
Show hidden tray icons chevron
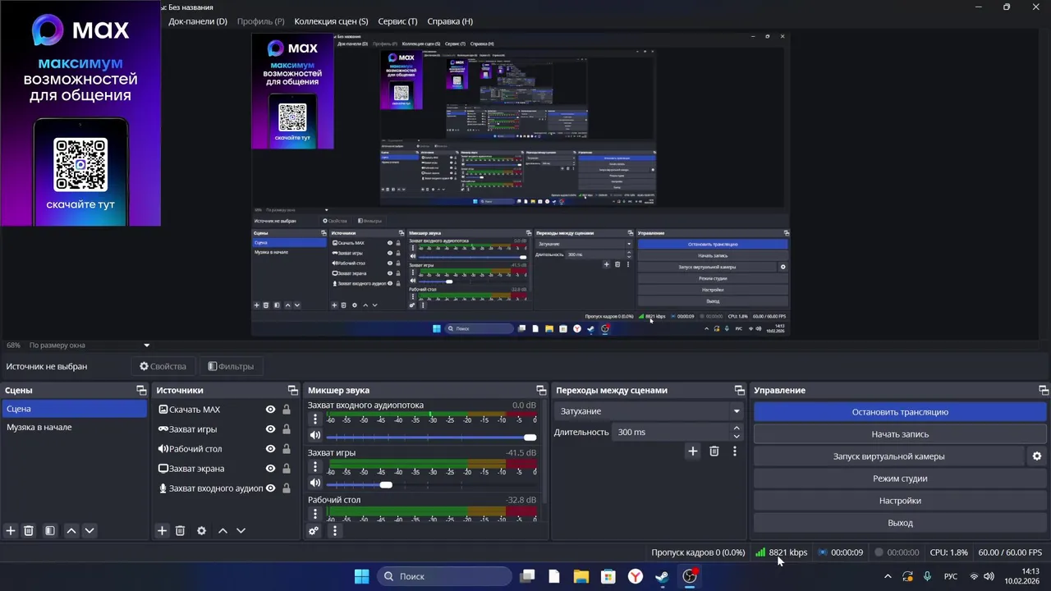888,576
